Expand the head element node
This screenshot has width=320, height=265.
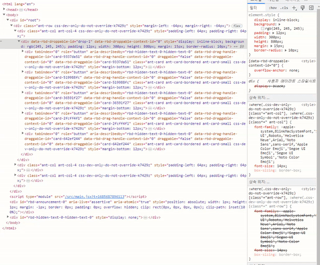coord(4,9)
